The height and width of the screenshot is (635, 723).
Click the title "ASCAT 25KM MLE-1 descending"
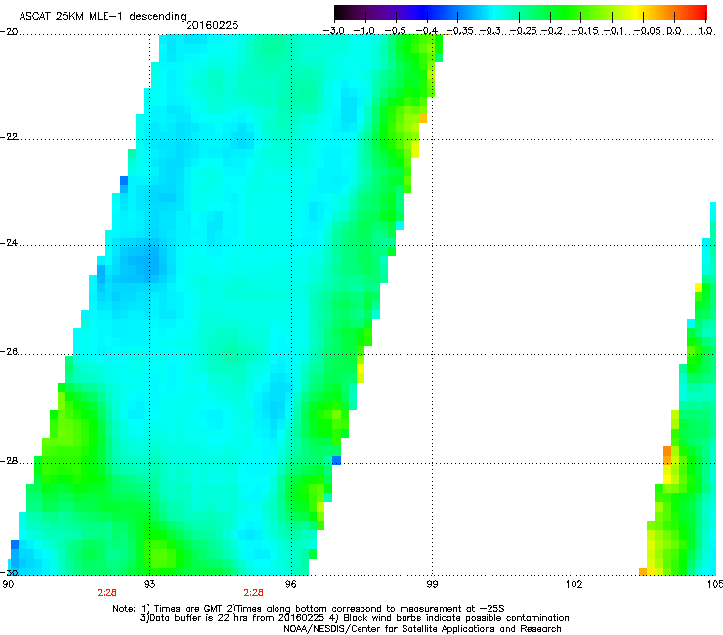[103, 17]
